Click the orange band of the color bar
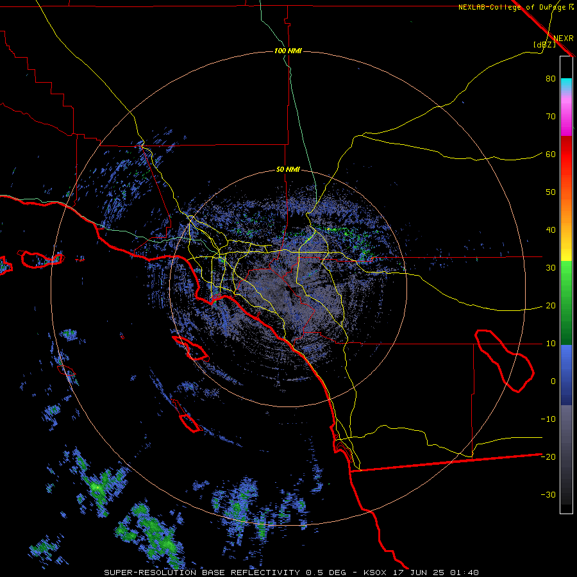This screenshot has width=577, height=577. (566, 206)
